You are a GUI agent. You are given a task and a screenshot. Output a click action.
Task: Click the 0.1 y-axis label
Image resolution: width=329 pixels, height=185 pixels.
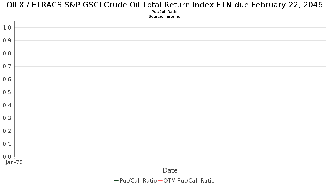click(7, 144)
